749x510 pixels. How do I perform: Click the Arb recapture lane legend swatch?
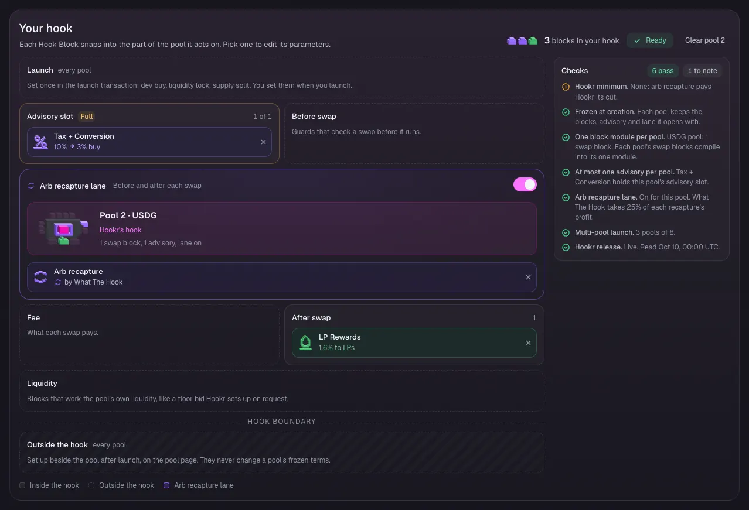click(x=166, y=485)
